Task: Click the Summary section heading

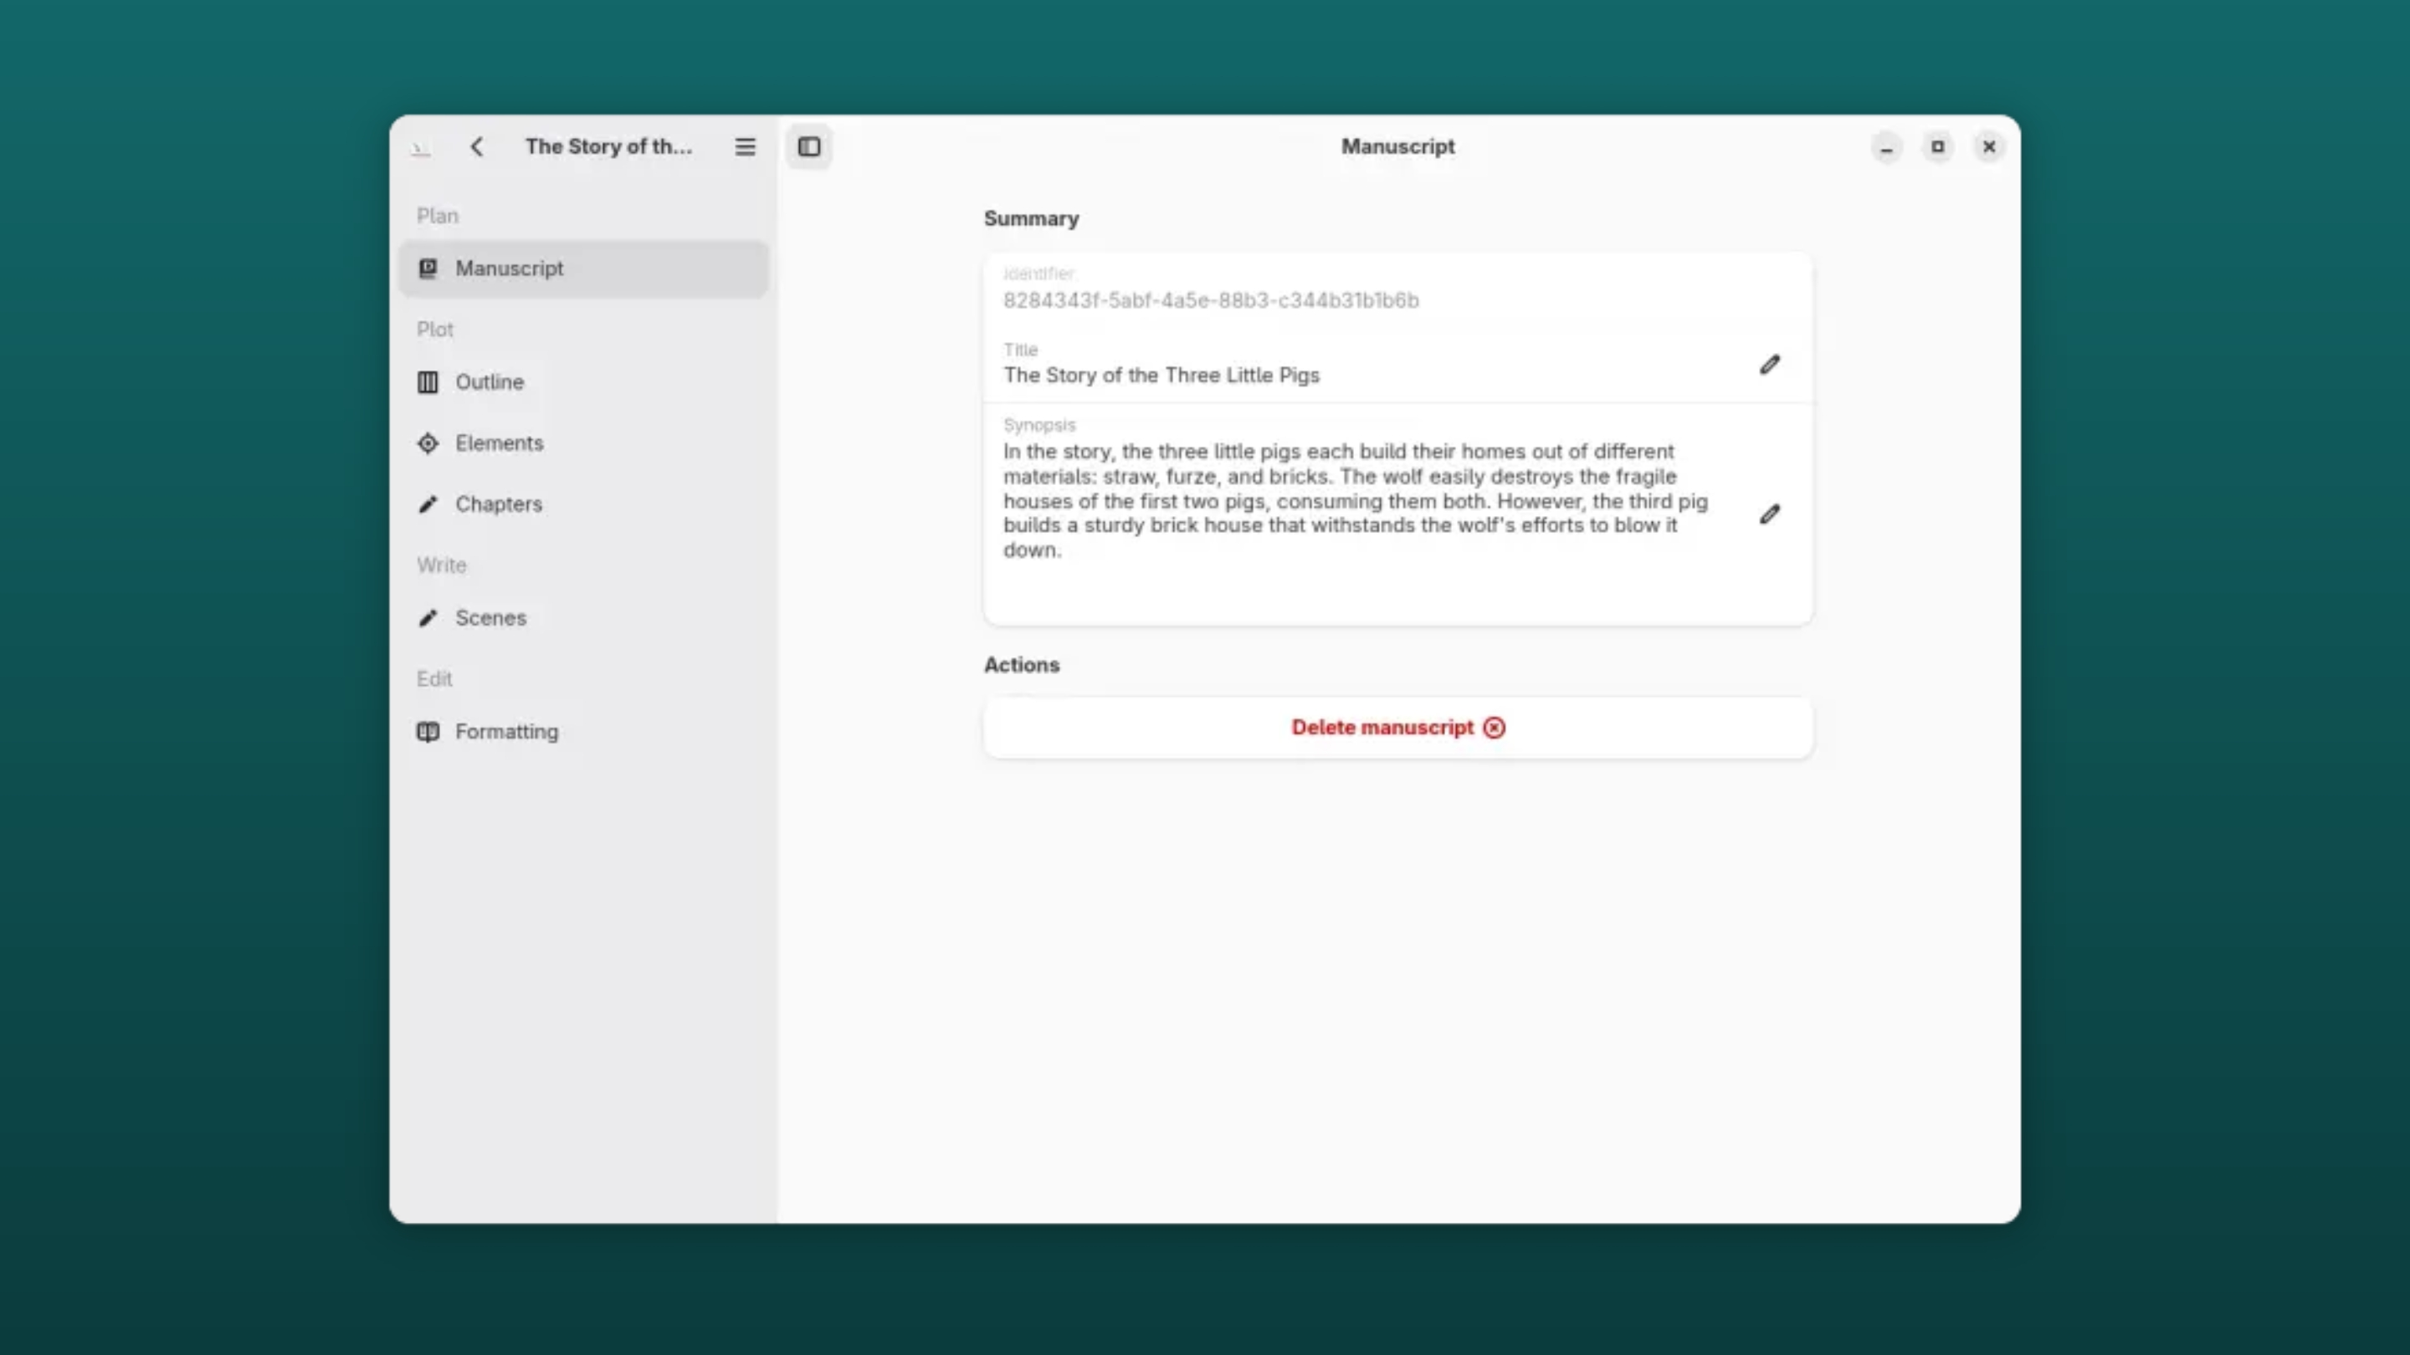Action: (x=1031, y=219)
